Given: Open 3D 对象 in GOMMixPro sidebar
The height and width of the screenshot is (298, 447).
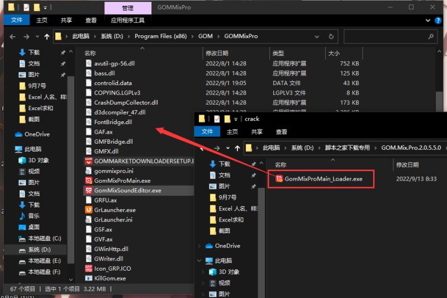Looking at the screenshot, I should tap(34, 160).
